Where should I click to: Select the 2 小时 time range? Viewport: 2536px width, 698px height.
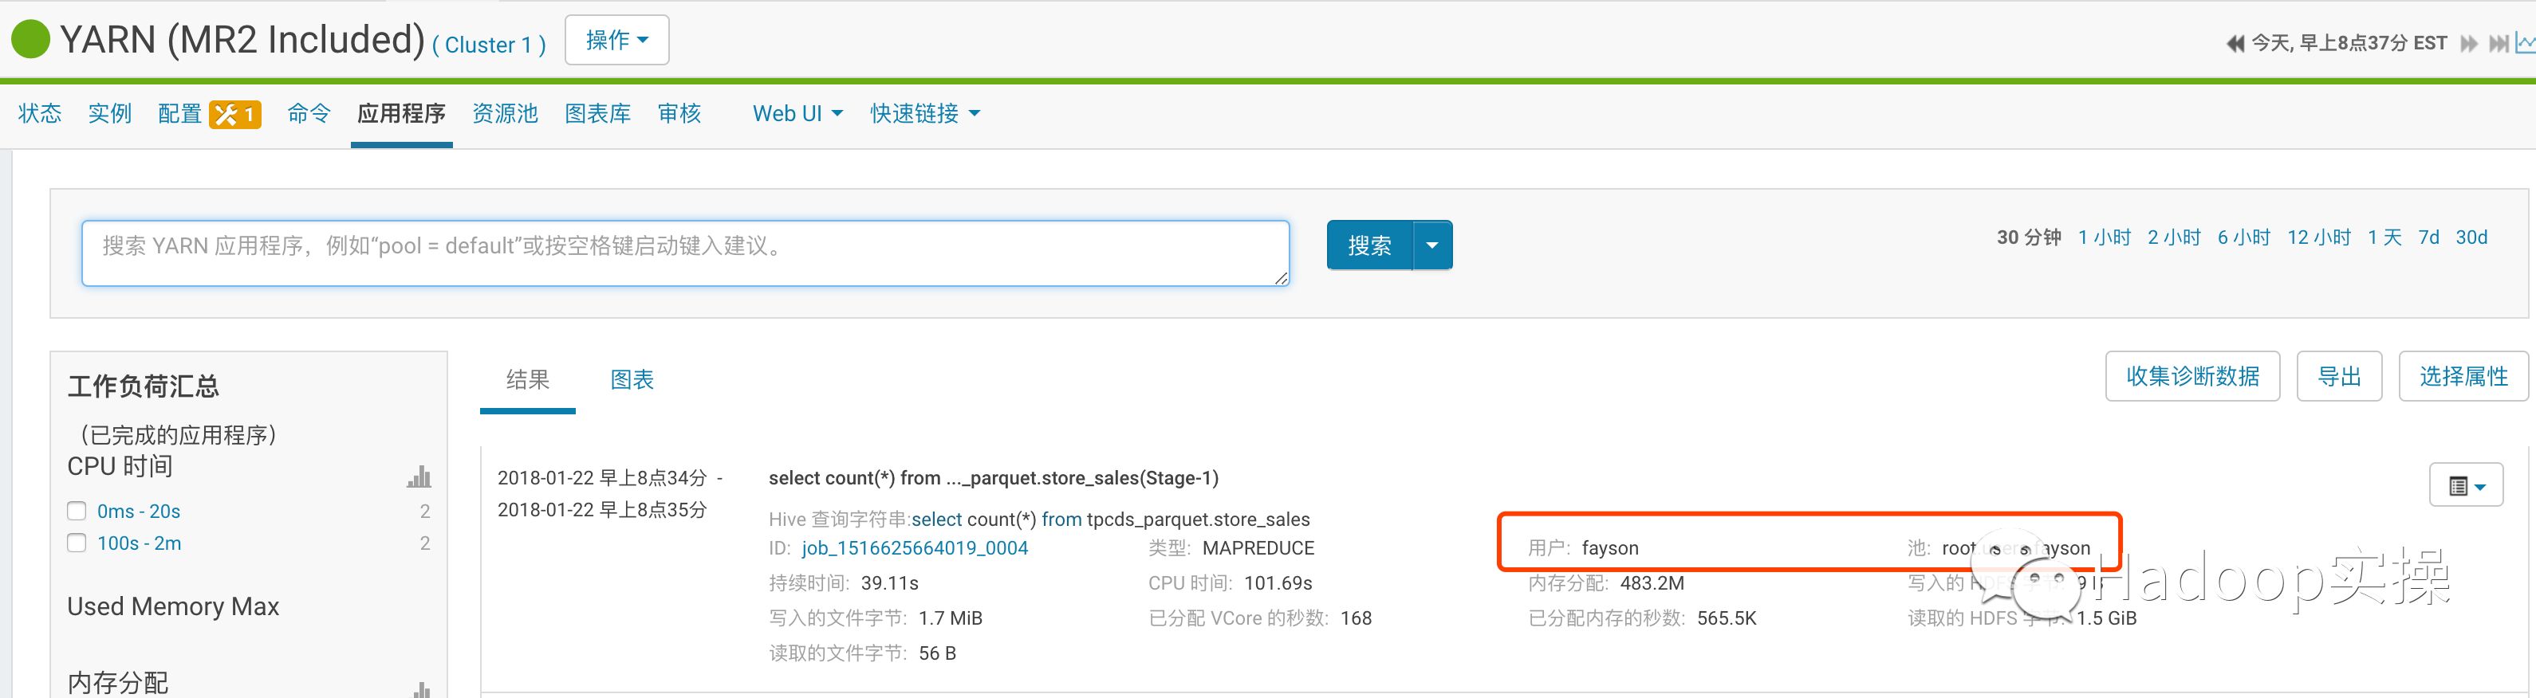[x=2174, y=238]
